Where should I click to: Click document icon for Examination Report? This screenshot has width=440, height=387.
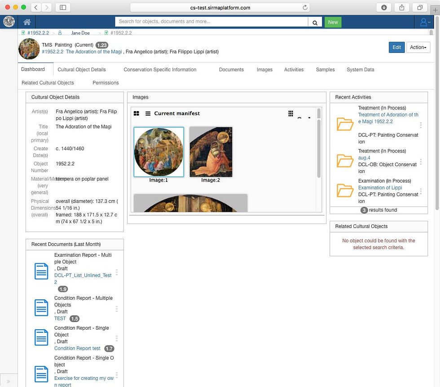coord(41,271)
